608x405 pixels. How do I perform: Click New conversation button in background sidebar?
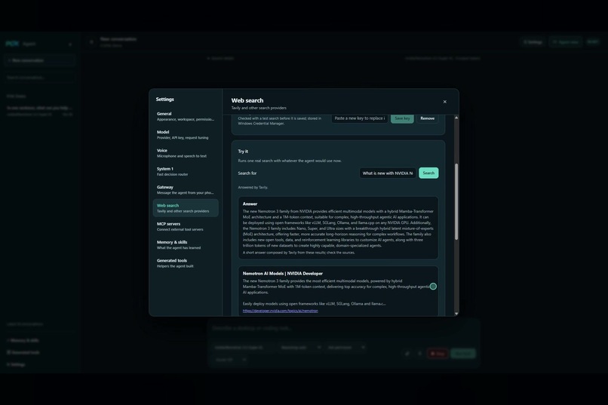click(x=39, y=60)
